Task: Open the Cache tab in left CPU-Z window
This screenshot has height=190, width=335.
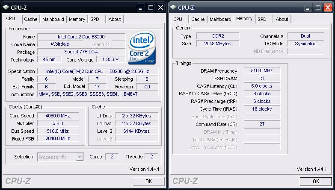Action: (31, 19)
